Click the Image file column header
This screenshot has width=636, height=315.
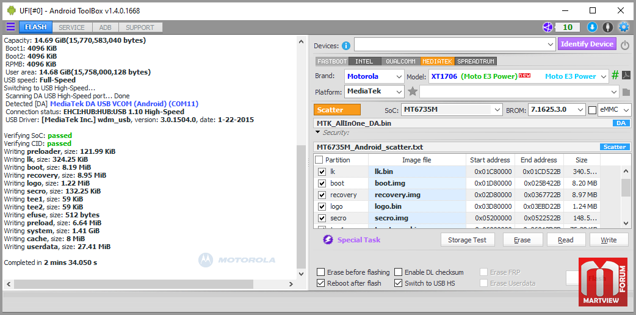(x=416, y=160)
